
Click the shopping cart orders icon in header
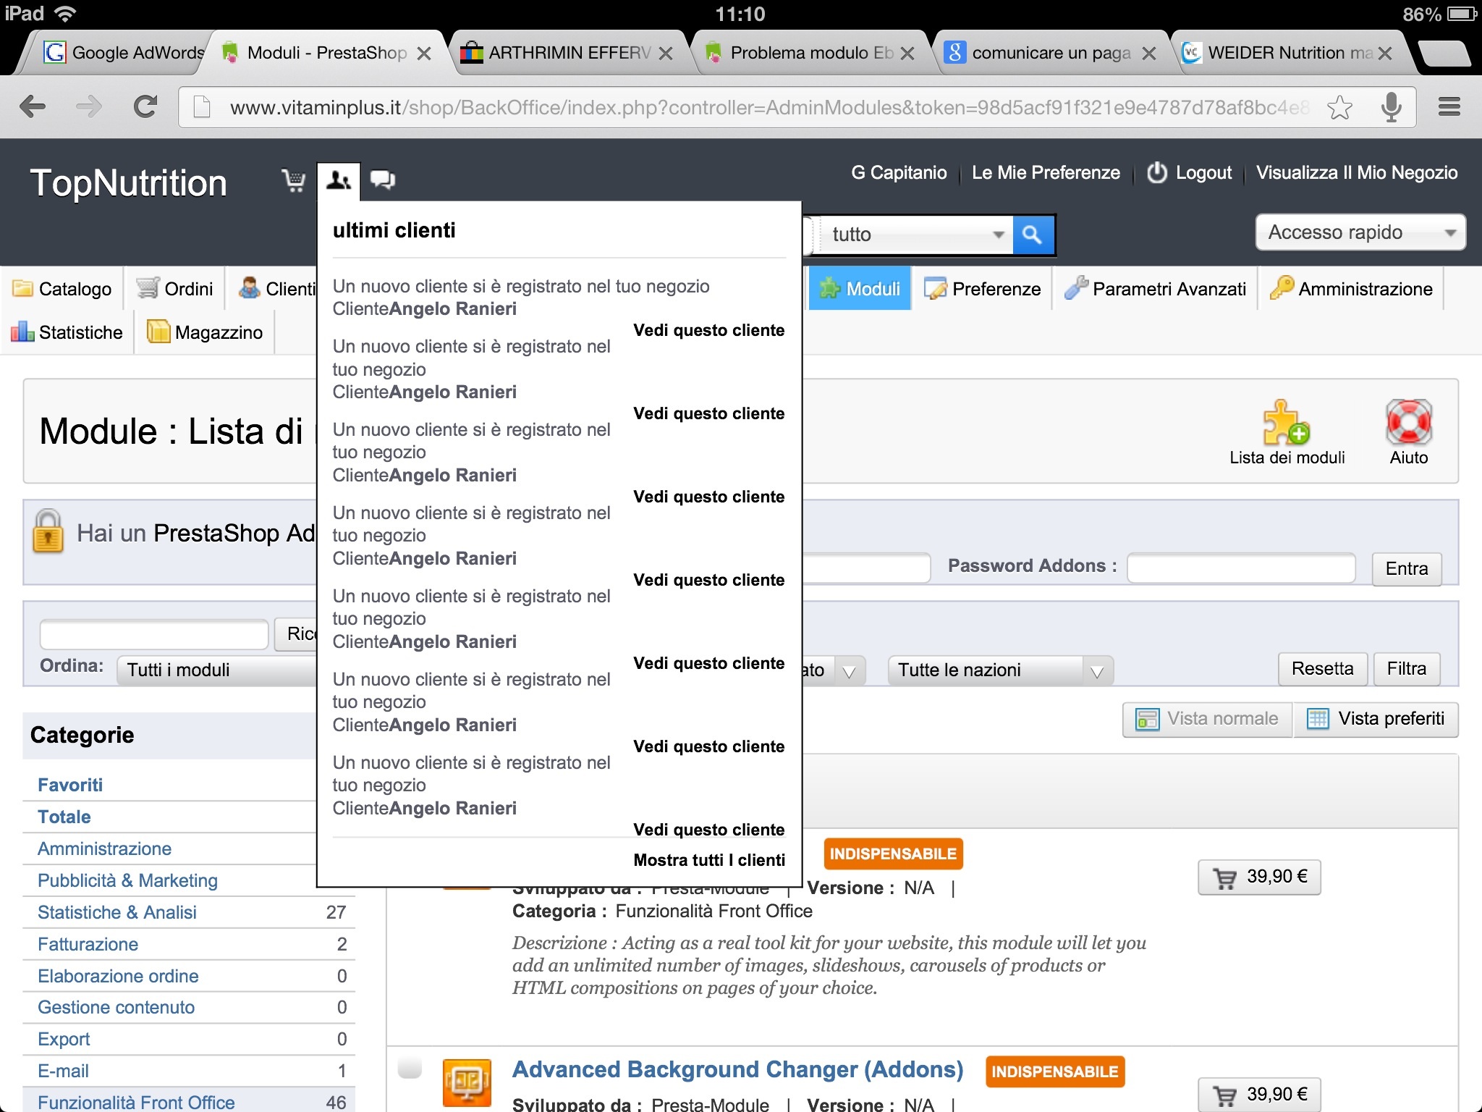pyautogui.click(x=294, y=180)
